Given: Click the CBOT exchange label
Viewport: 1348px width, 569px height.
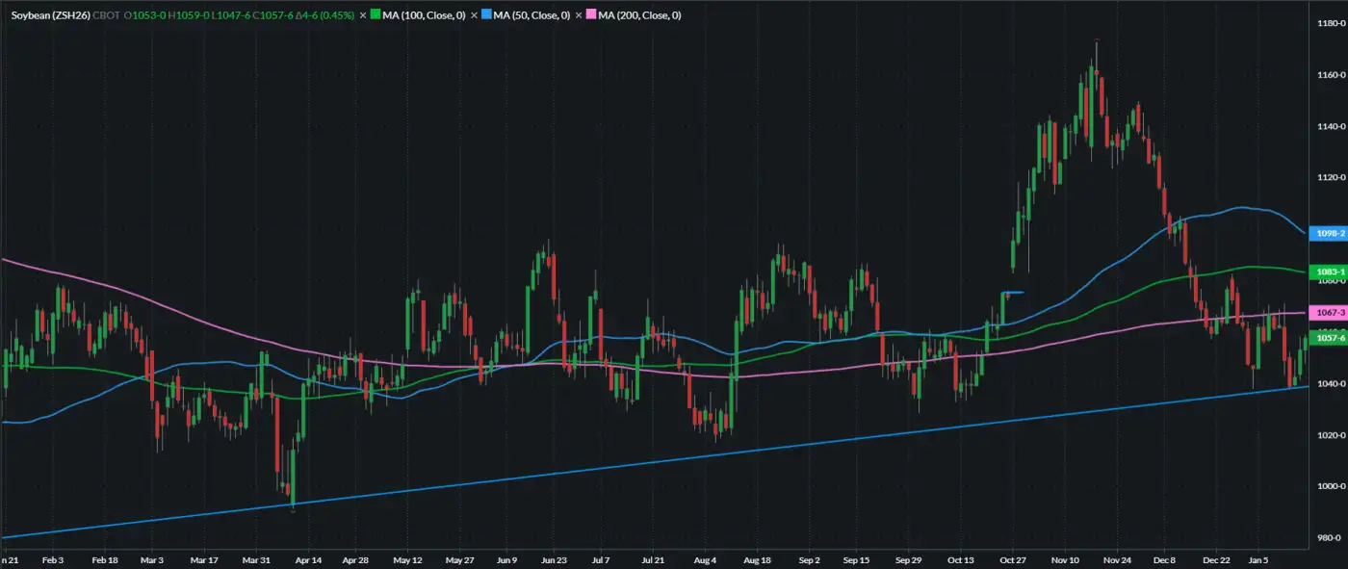Looking at the screenshot, I should pos(105,16).
